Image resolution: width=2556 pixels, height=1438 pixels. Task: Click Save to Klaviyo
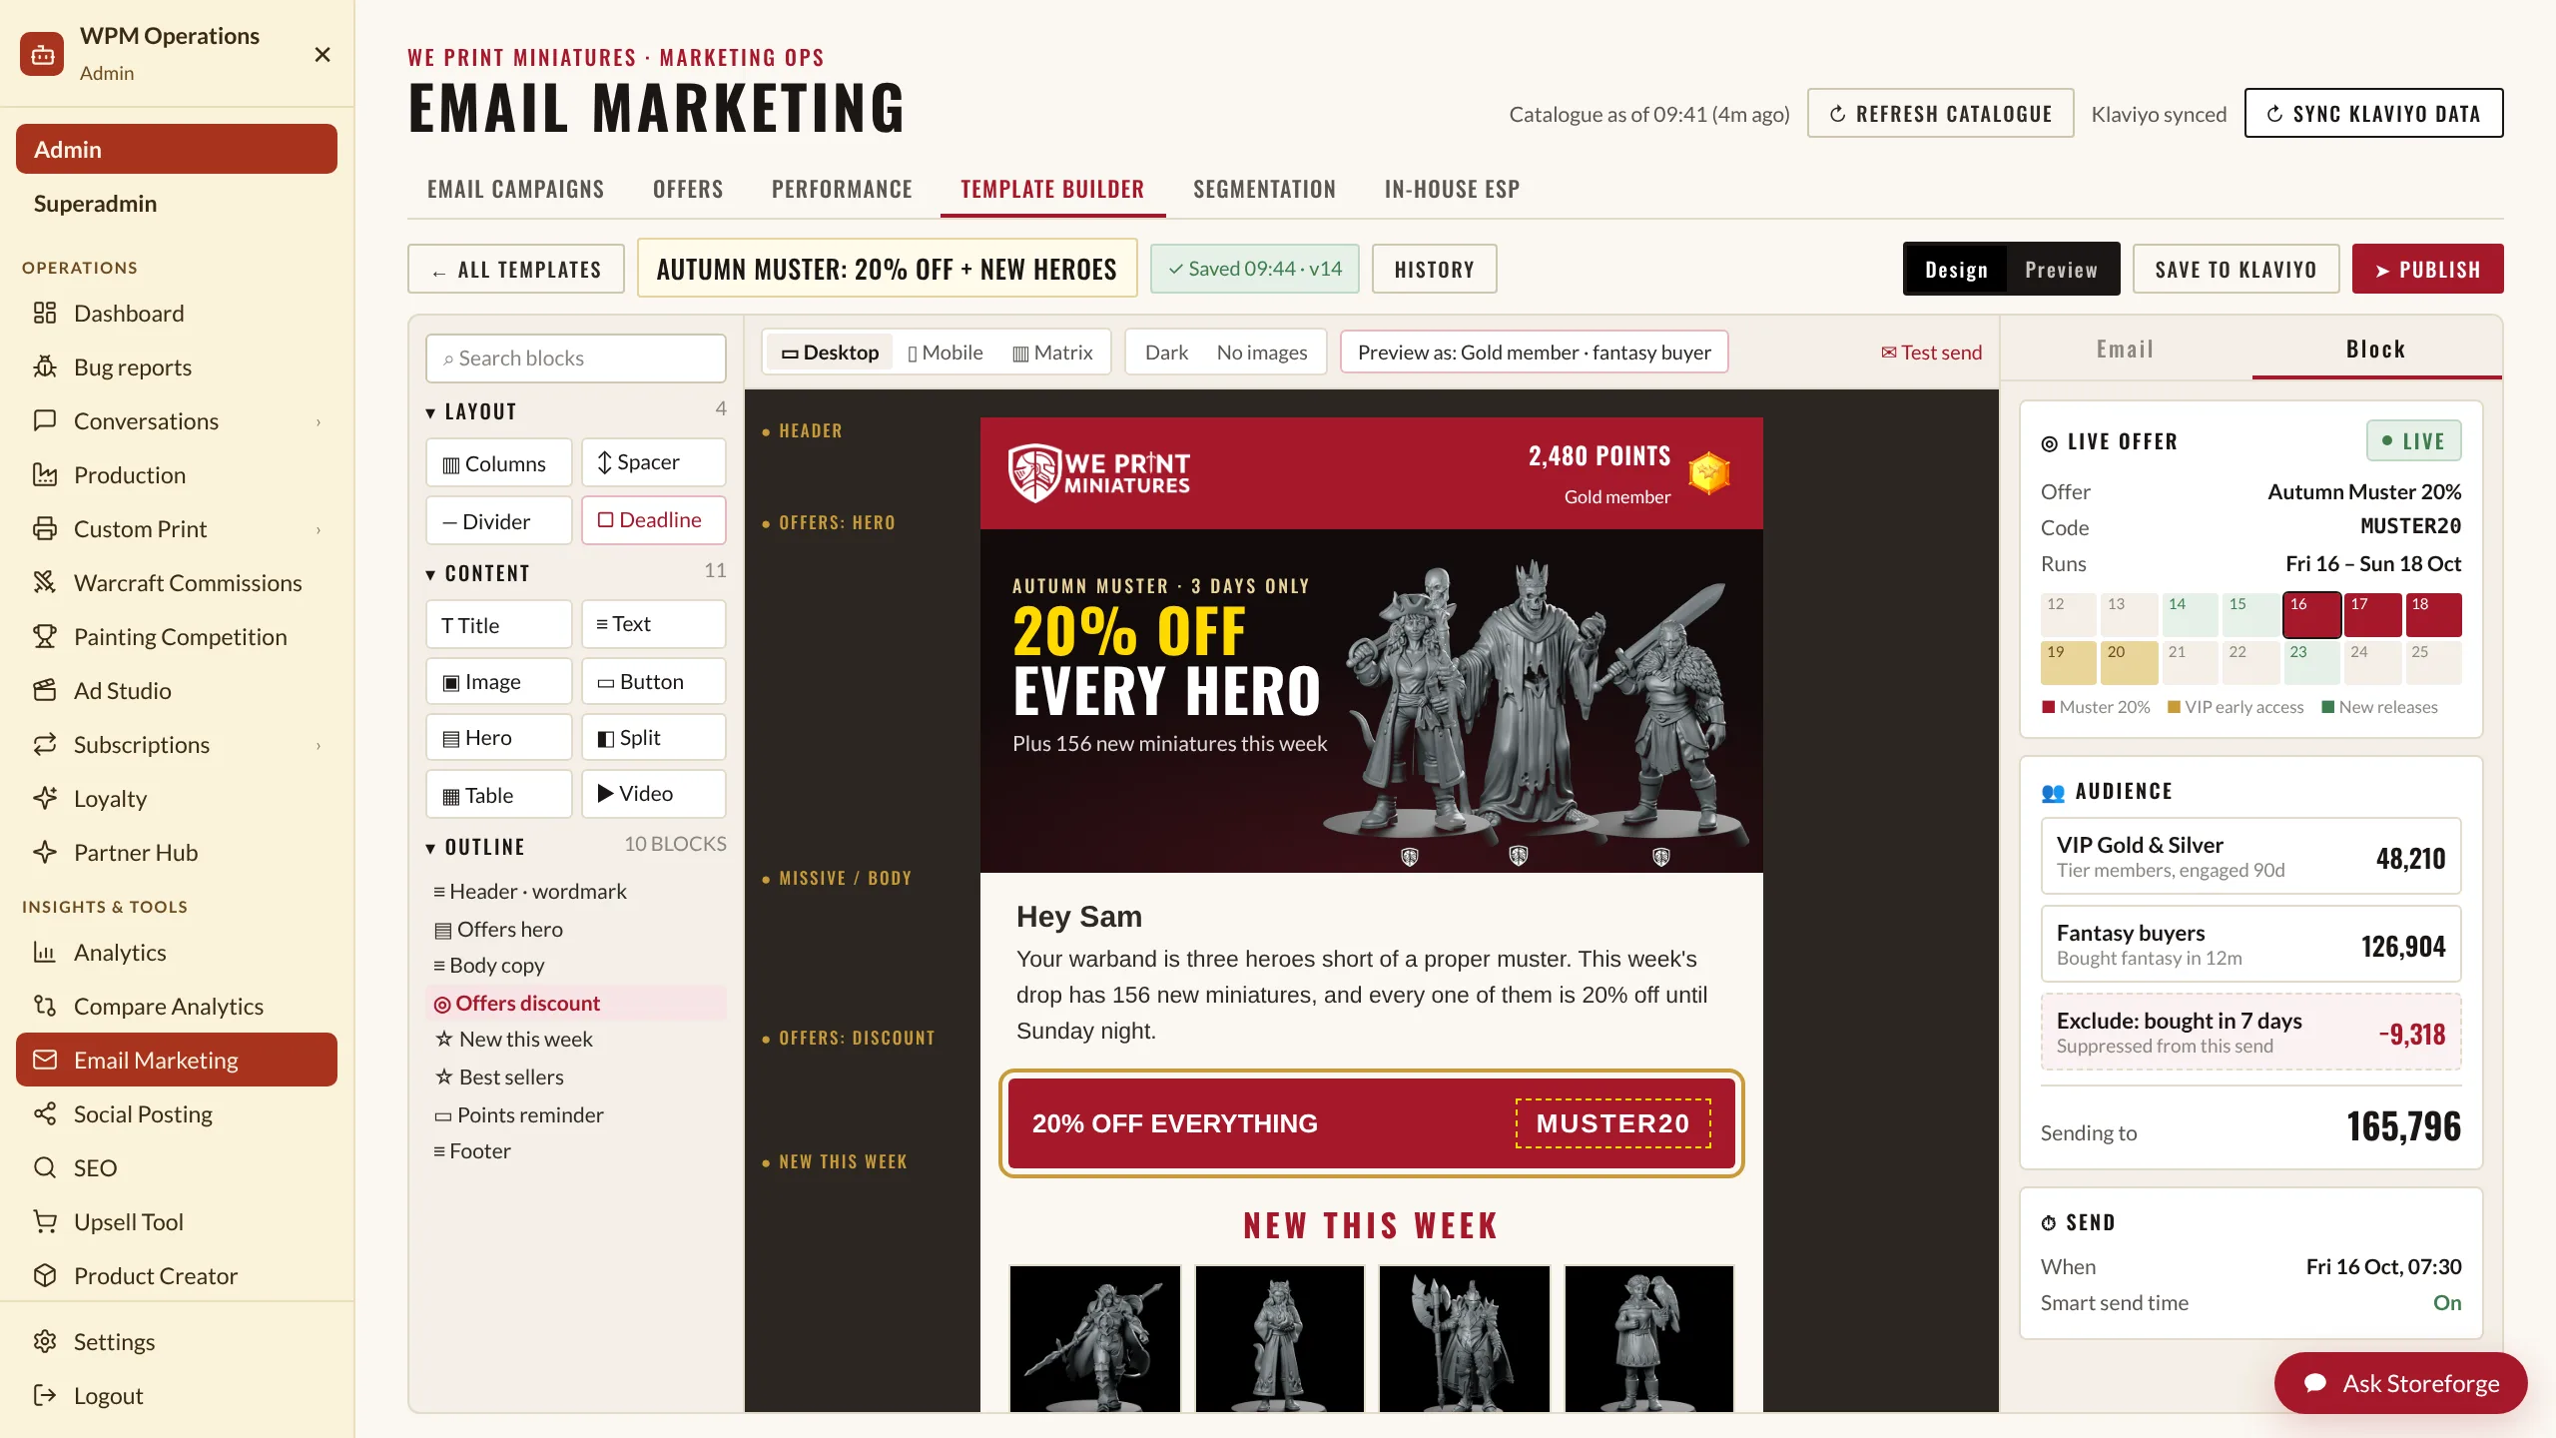pos(2236,269)
